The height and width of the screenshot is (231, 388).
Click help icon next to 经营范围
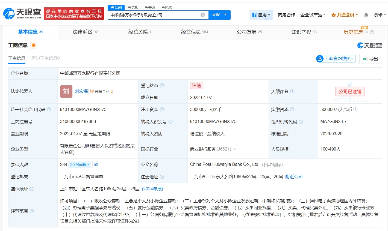pos(32,211)
